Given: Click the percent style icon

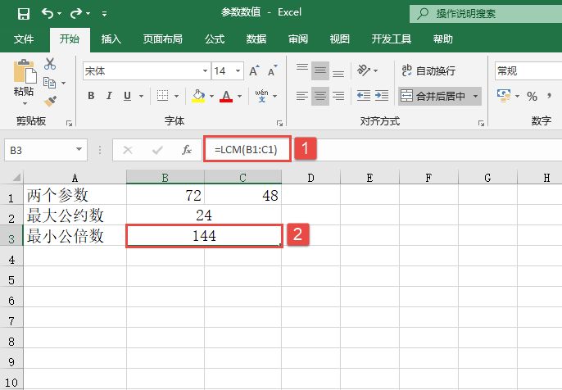Looking at the screenshot, I should pos(532,96).
